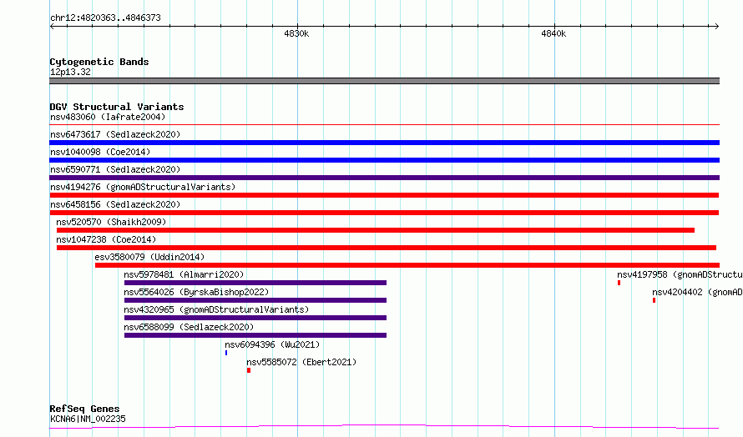Click the nsv4197958 variant label
Screen dimensions: 743x437
click(x=680, y=274)
